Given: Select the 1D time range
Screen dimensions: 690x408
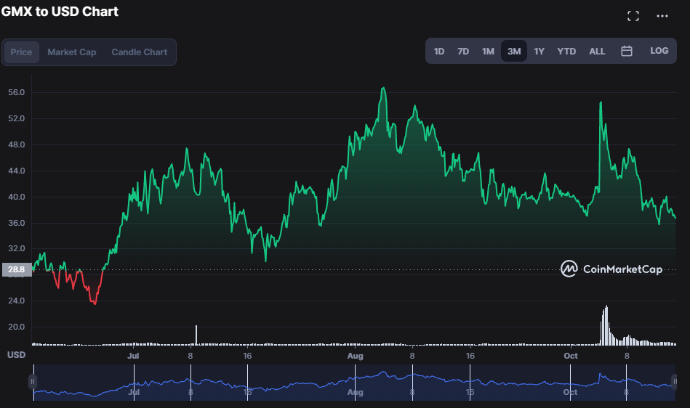Looking at the screenshot, I should [x=438, y=51].
